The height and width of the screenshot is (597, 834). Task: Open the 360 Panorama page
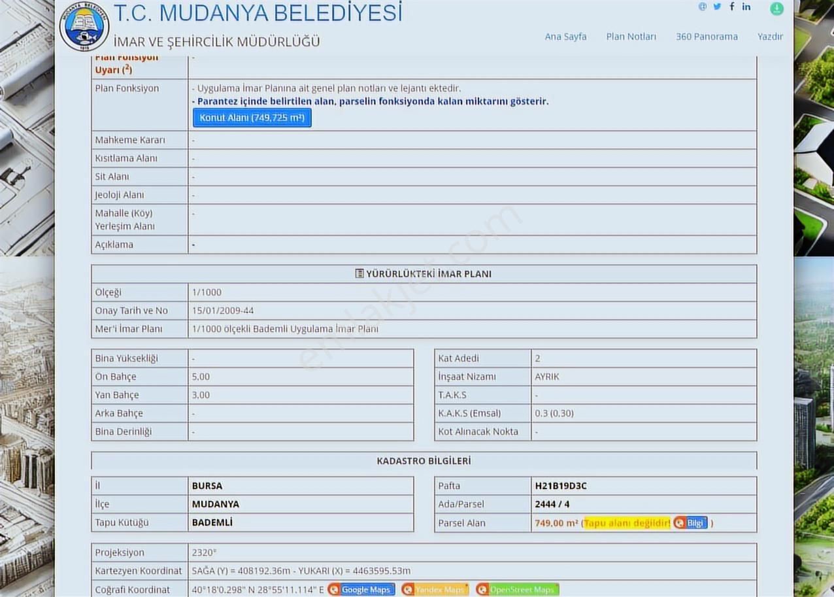click(707, 37)
